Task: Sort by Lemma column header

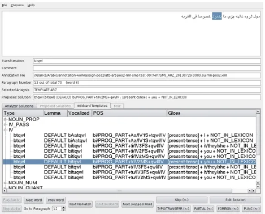Action: coord(55,113)
